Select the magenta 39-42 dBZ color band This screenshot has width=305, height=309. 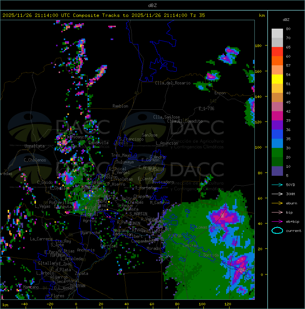pyautogui.click(x=277, y=116)
